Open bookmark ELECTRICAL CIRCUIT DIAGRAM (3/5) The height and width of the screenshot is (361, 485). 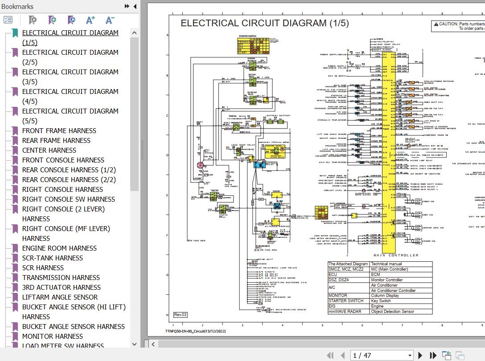(70, 77)
